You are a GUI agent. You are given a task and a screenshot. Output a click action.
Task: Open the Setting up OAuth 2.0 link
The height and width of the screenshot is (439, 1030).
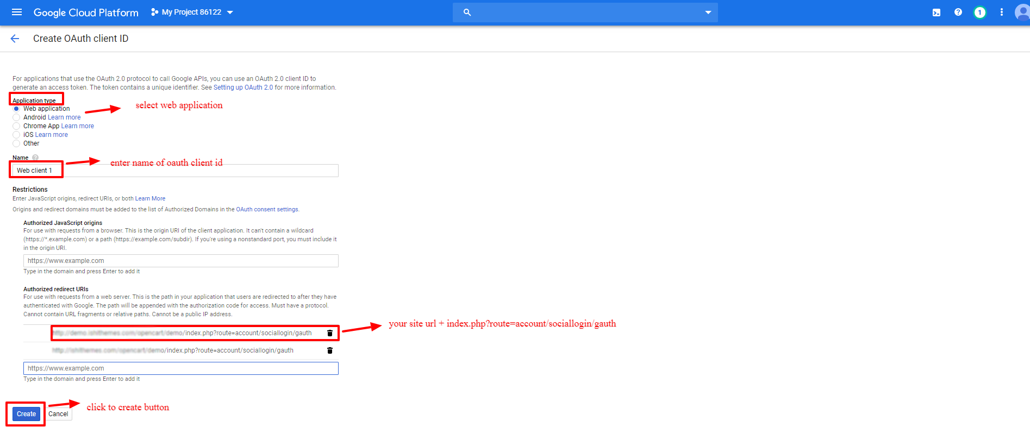[x=243, y=87]
